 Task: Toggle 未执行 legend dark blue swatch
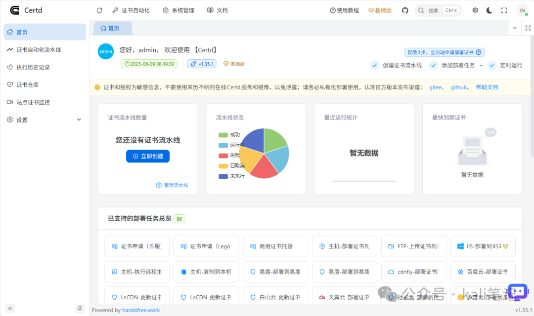coord(223,176)
